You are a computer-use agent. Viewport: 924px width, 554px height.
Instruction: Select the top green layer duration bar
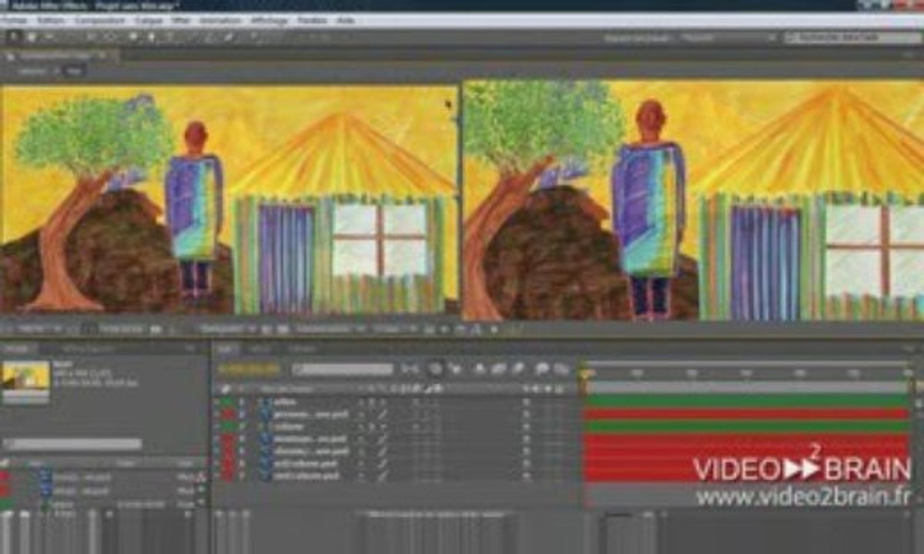(747, 401)
